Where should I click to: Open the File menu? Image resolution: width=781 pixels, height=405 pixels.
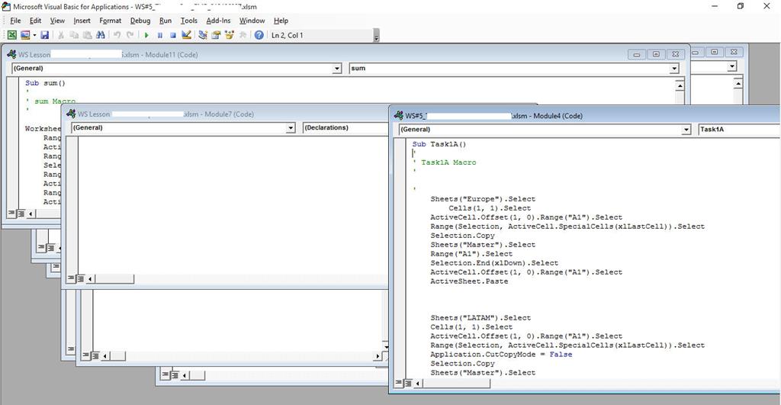pyautogui.click(x=15, y=21)
